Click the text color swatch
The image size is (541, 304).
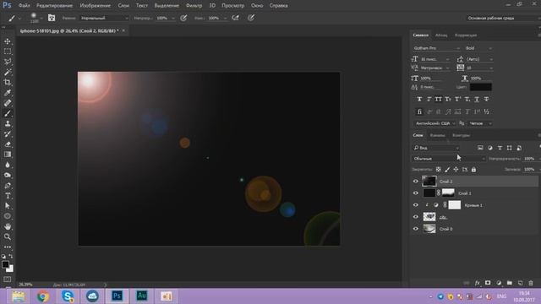[481, 87]
